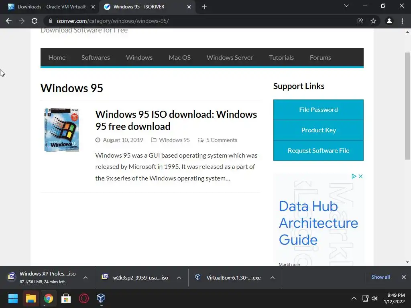
Task: Click the address bar URL
Action: coord(113,21)
